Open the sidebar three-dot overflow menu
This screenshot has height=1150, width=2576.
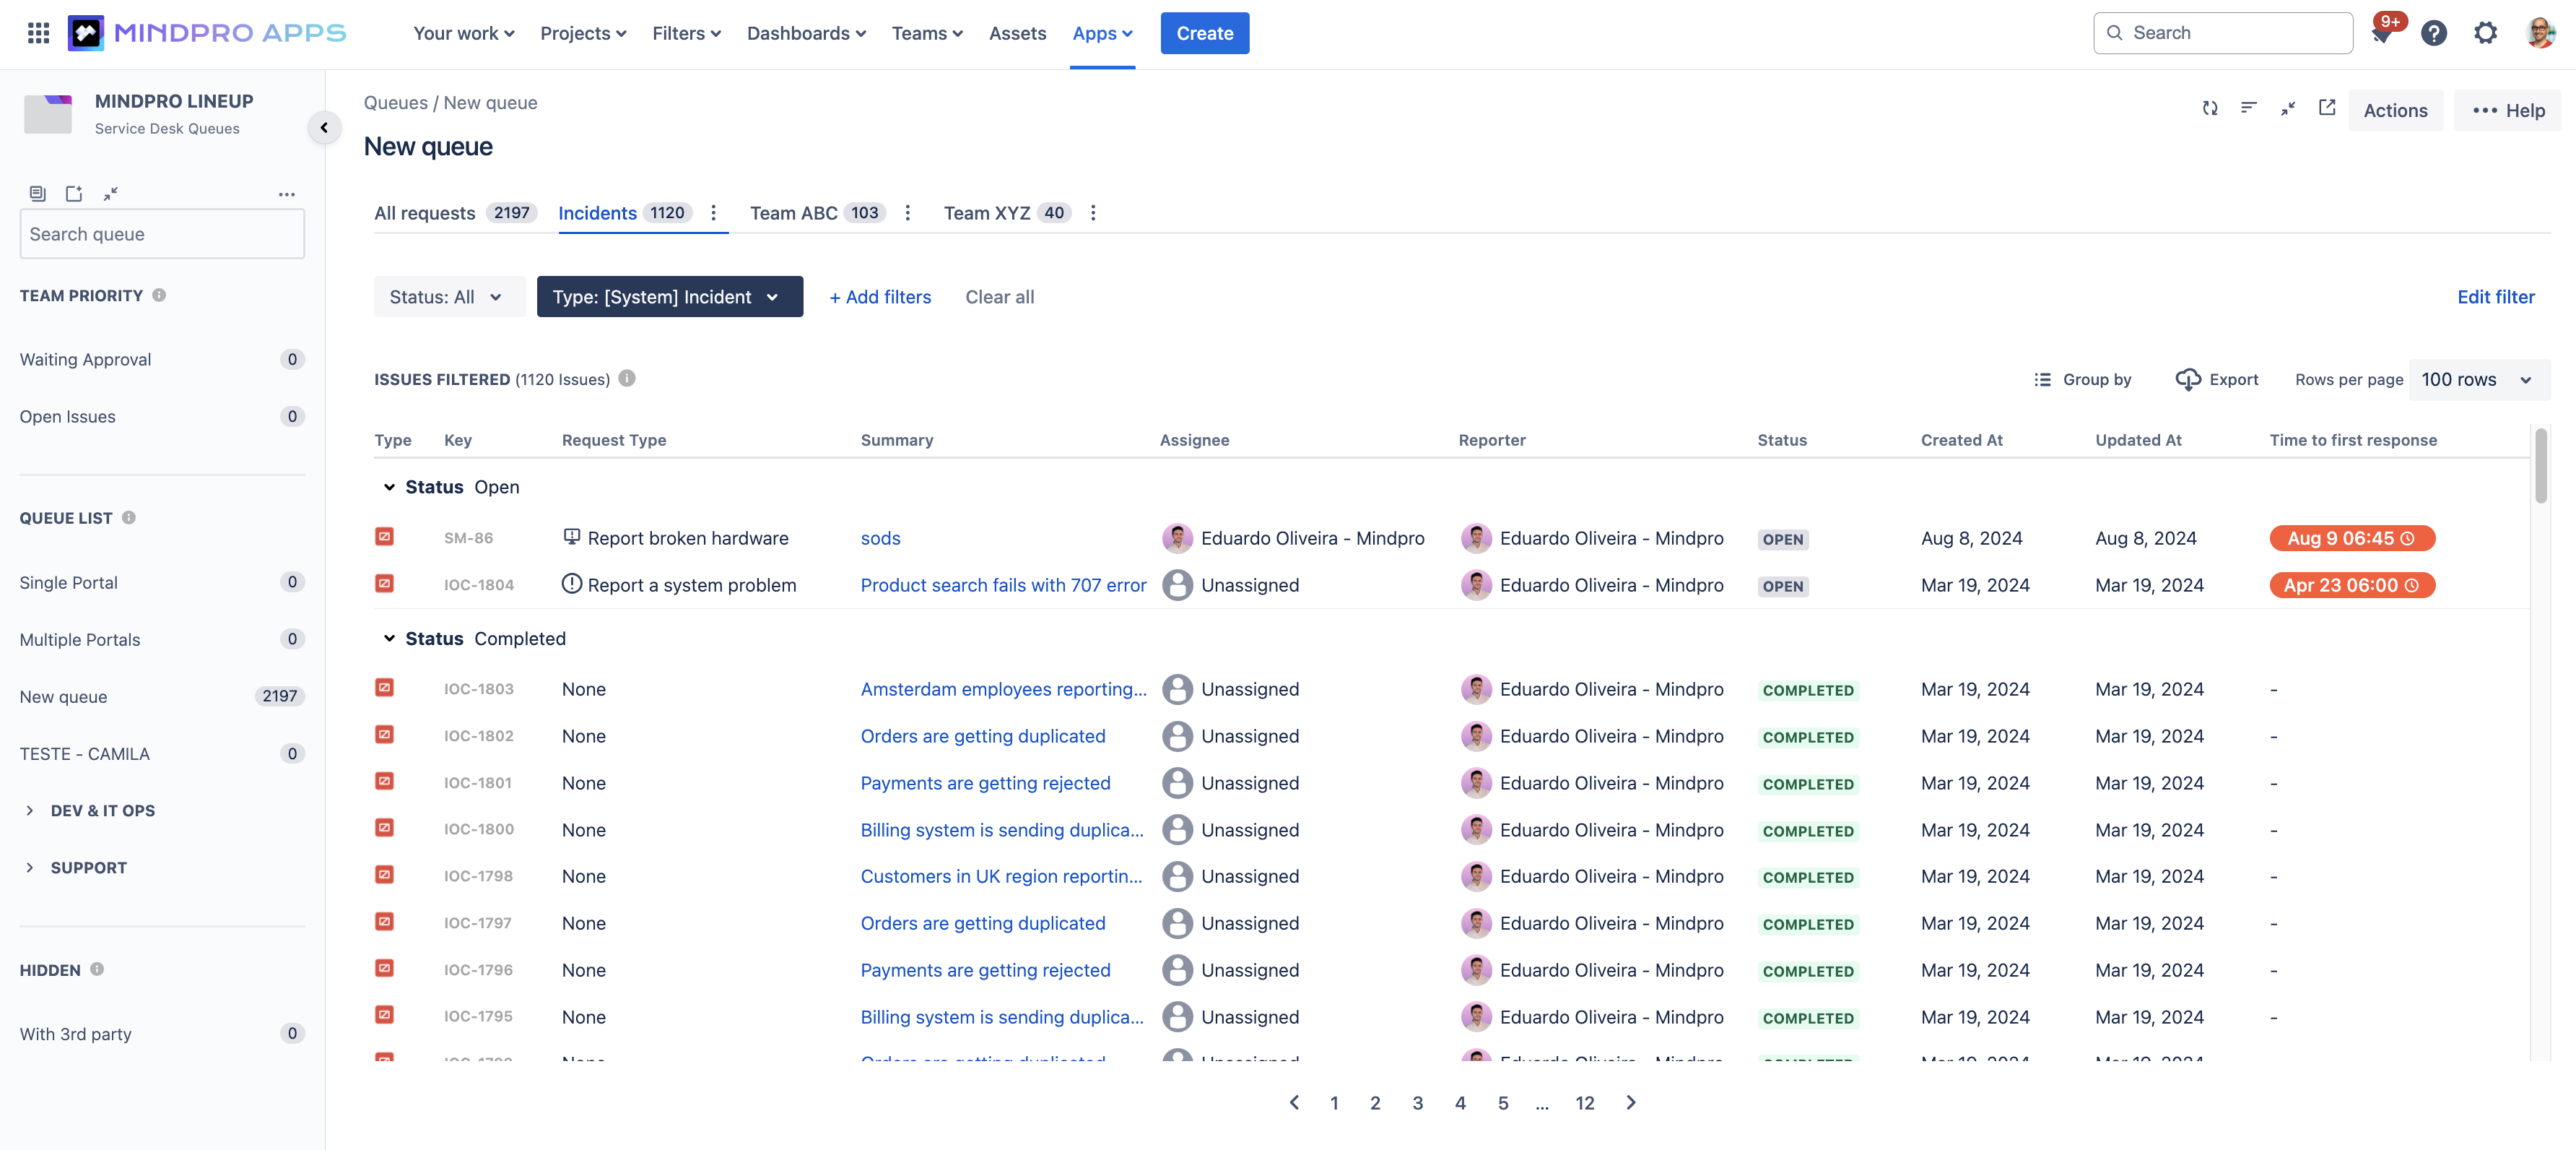pyautogui.click(x=287, y=195)
